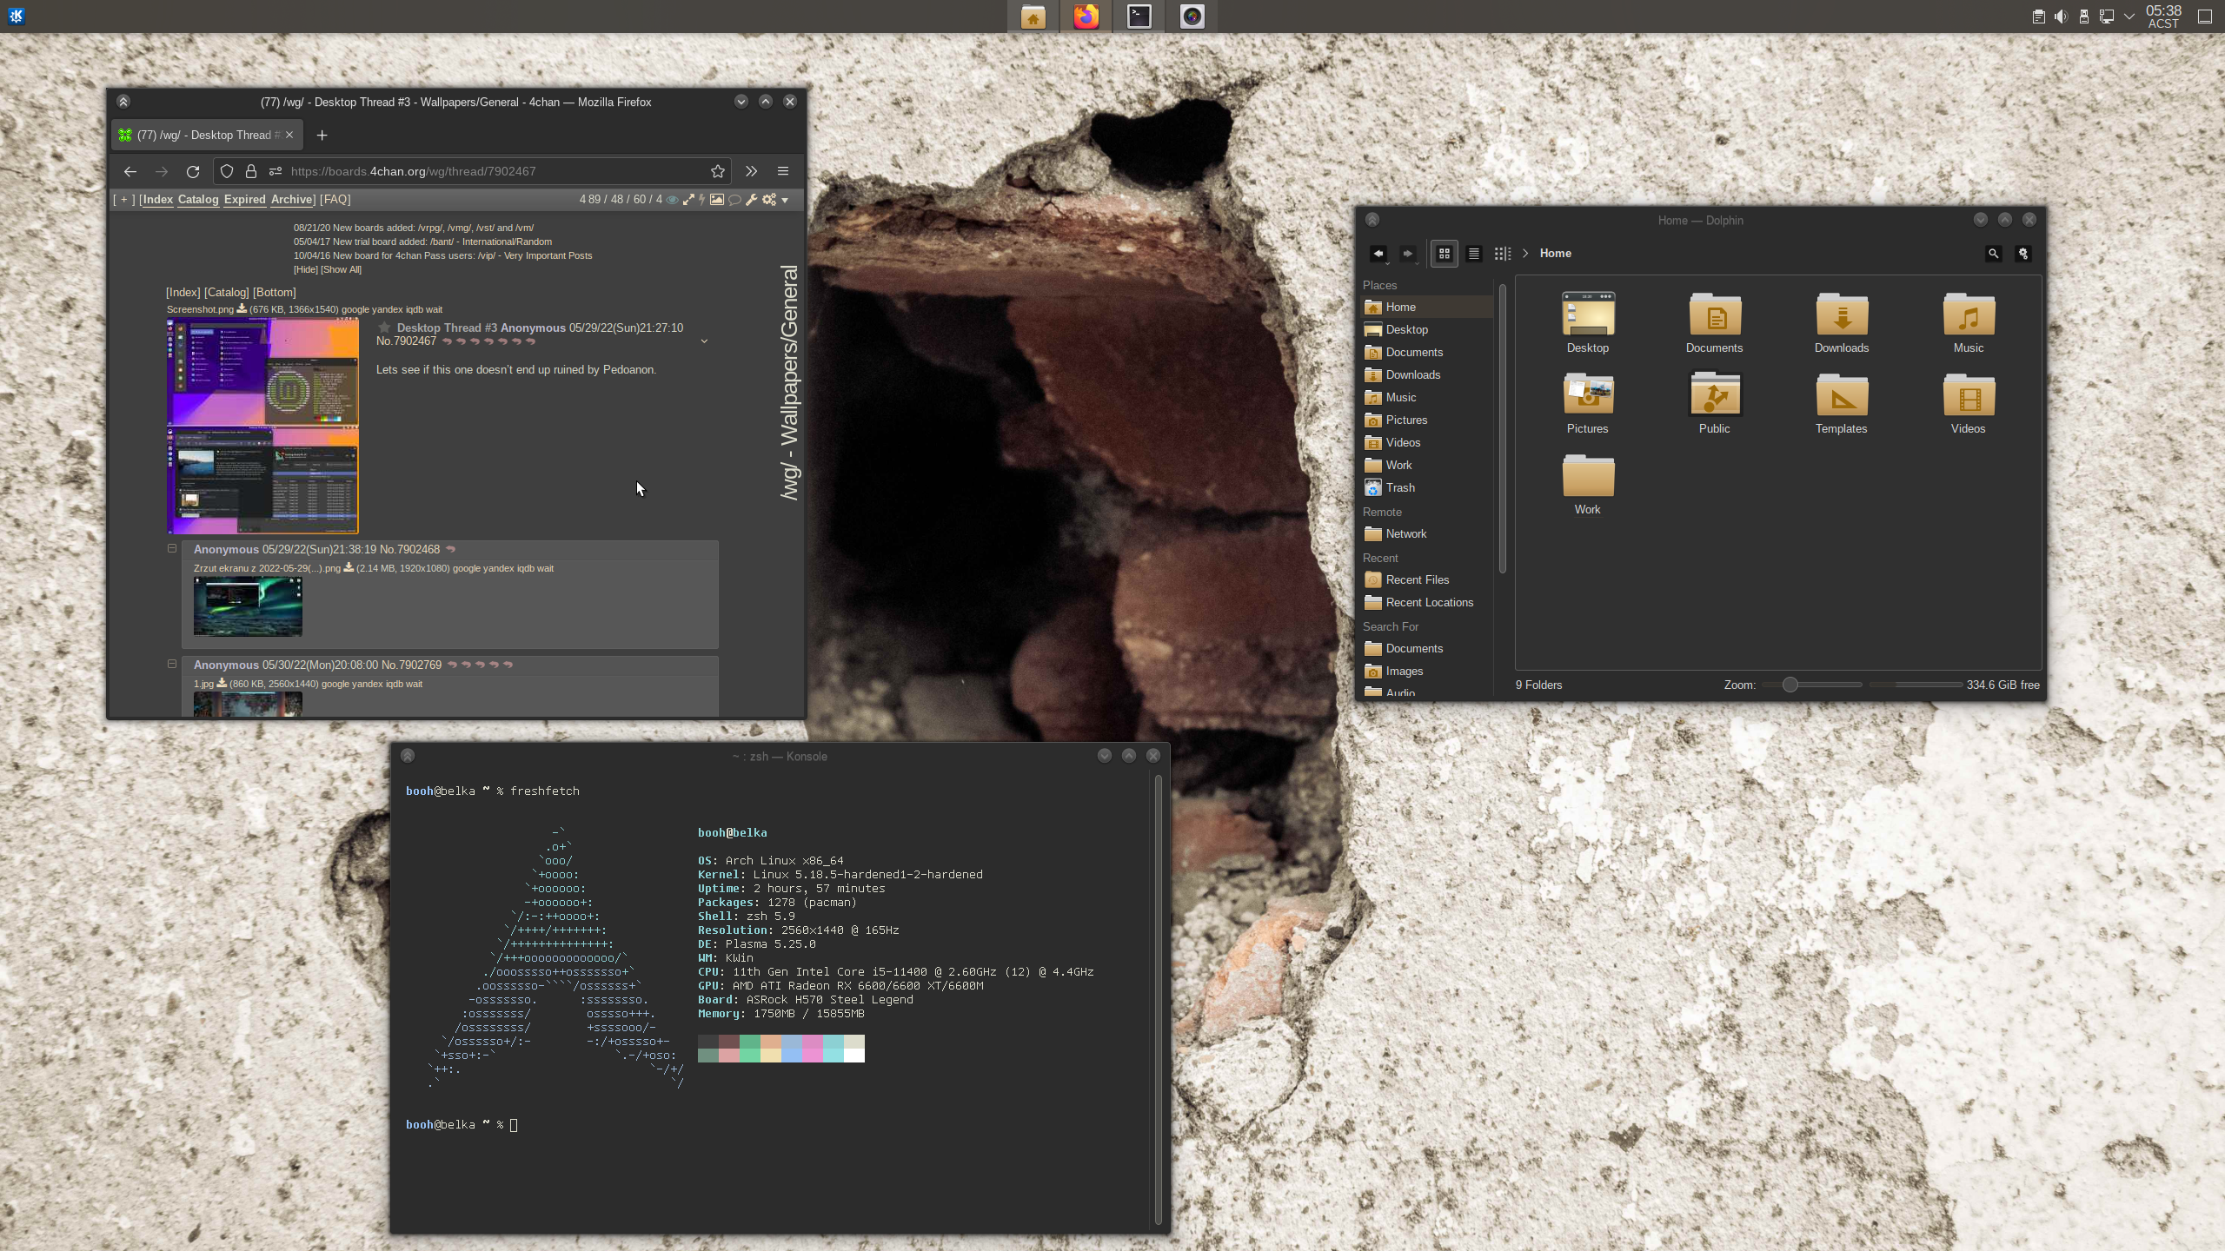2225x1251 pixels.
Task: Open Music folder icon in Dolphin's main view
Action: click(1969, 323)
